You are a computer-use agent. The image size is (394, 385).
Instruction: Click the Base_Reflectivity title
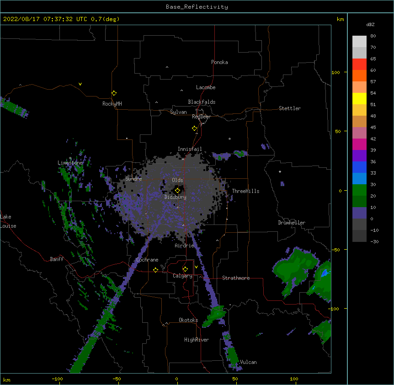tap(197, 7)
